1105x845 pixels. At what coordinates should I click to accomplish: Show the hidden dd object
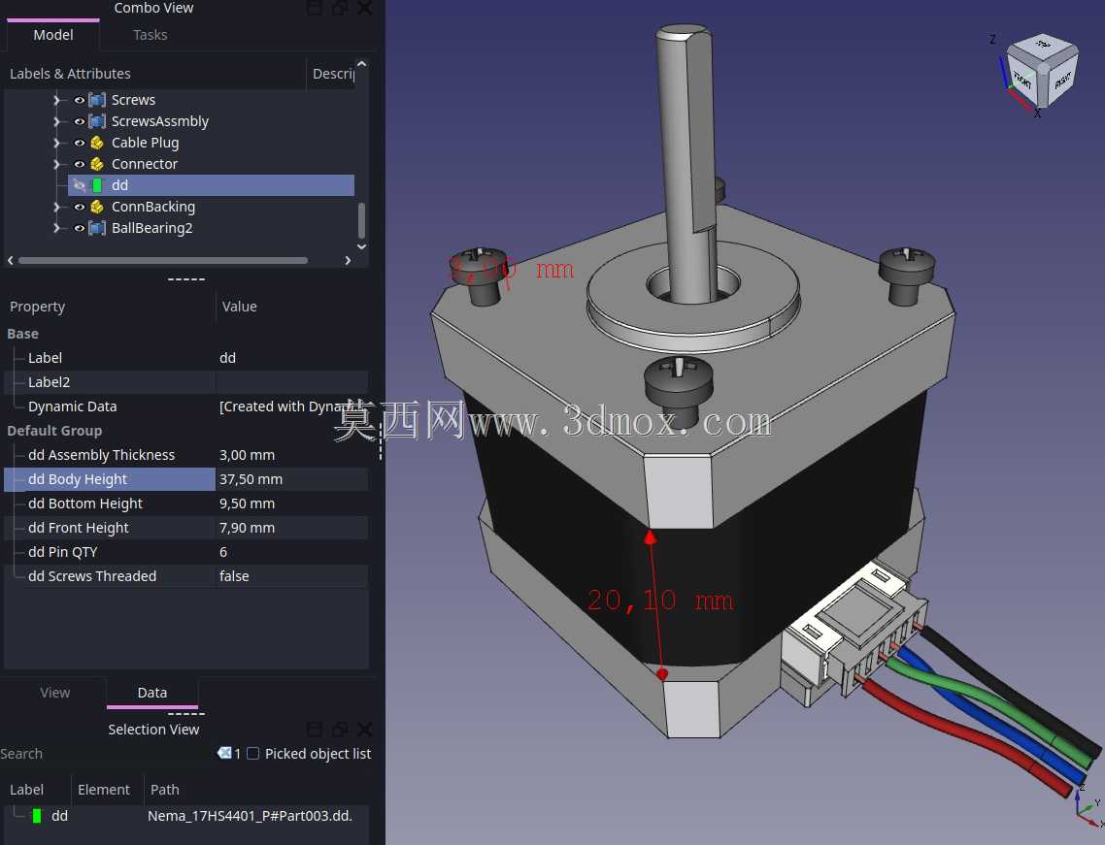click(79, 185)
